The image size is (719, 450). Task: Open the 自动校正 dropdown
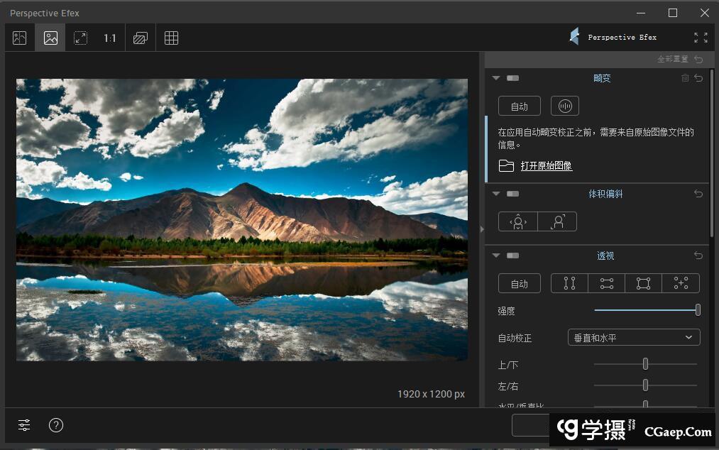click(x=634, y=338)
